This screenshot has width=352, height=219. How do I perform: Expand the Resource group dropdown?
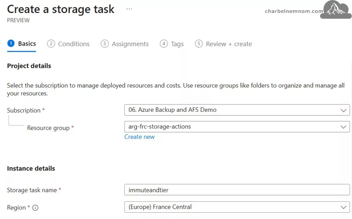(x=237, y=127)
